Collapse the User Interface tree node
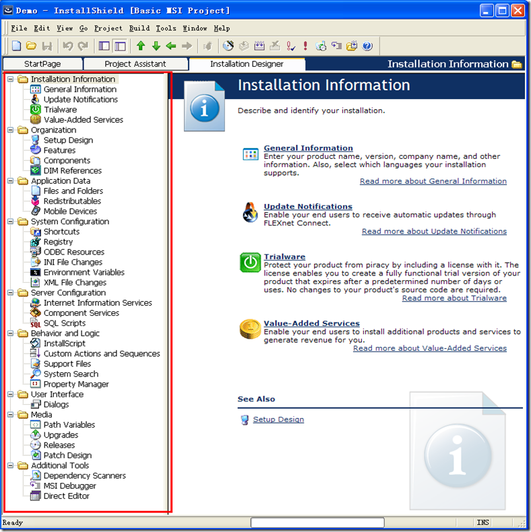This screenshot has height=532, width=531. pos(11,394)
